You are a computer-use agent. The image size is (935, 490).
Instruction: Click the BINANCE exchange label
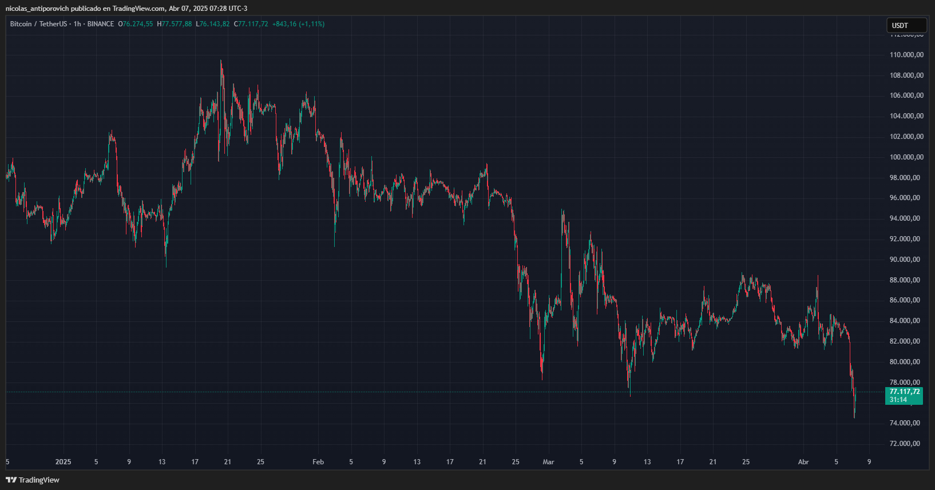pos(101,24)
